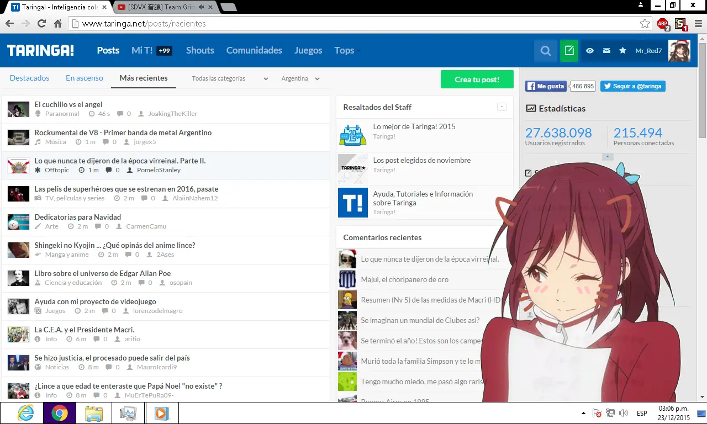Open the Shingeki no Kyojin post
The height and width of the screenshot is (424, 707).
115,245
